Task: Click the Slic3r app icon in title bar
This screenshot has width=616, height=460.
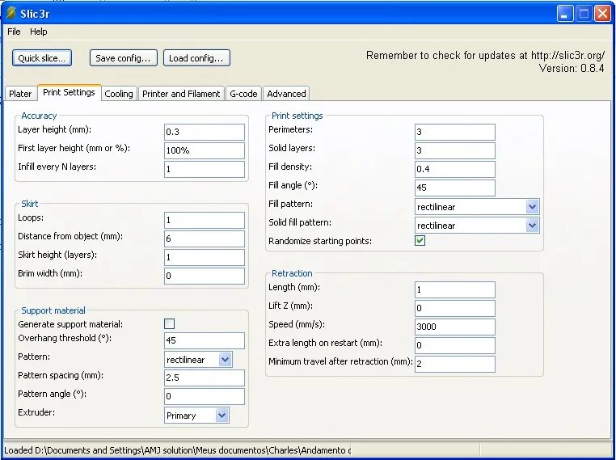Action: click(x=11, y=14)
